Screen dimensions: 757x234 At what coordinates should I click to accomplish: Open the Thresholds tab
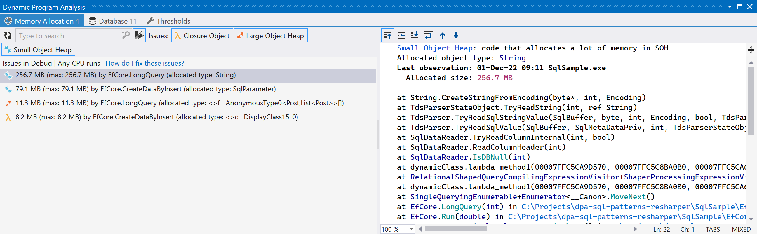(x=169, y=21)
